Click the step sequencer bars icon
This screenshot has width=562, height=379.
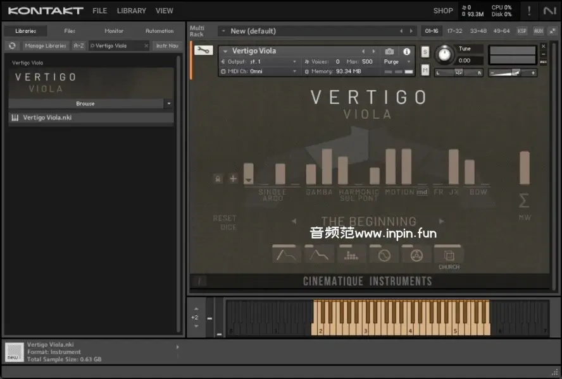tap(351, 255)
